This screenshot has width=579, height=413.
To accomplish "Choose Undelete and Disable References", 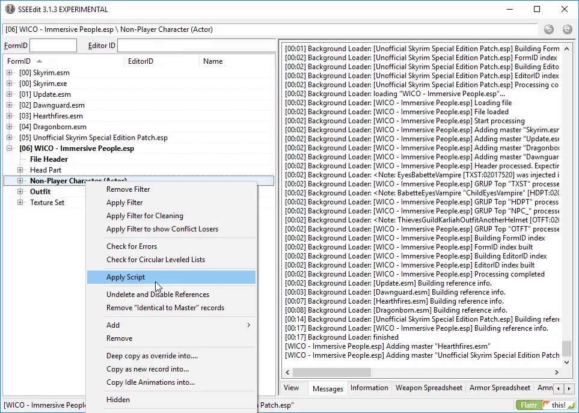I will click(x=171, y=295).
